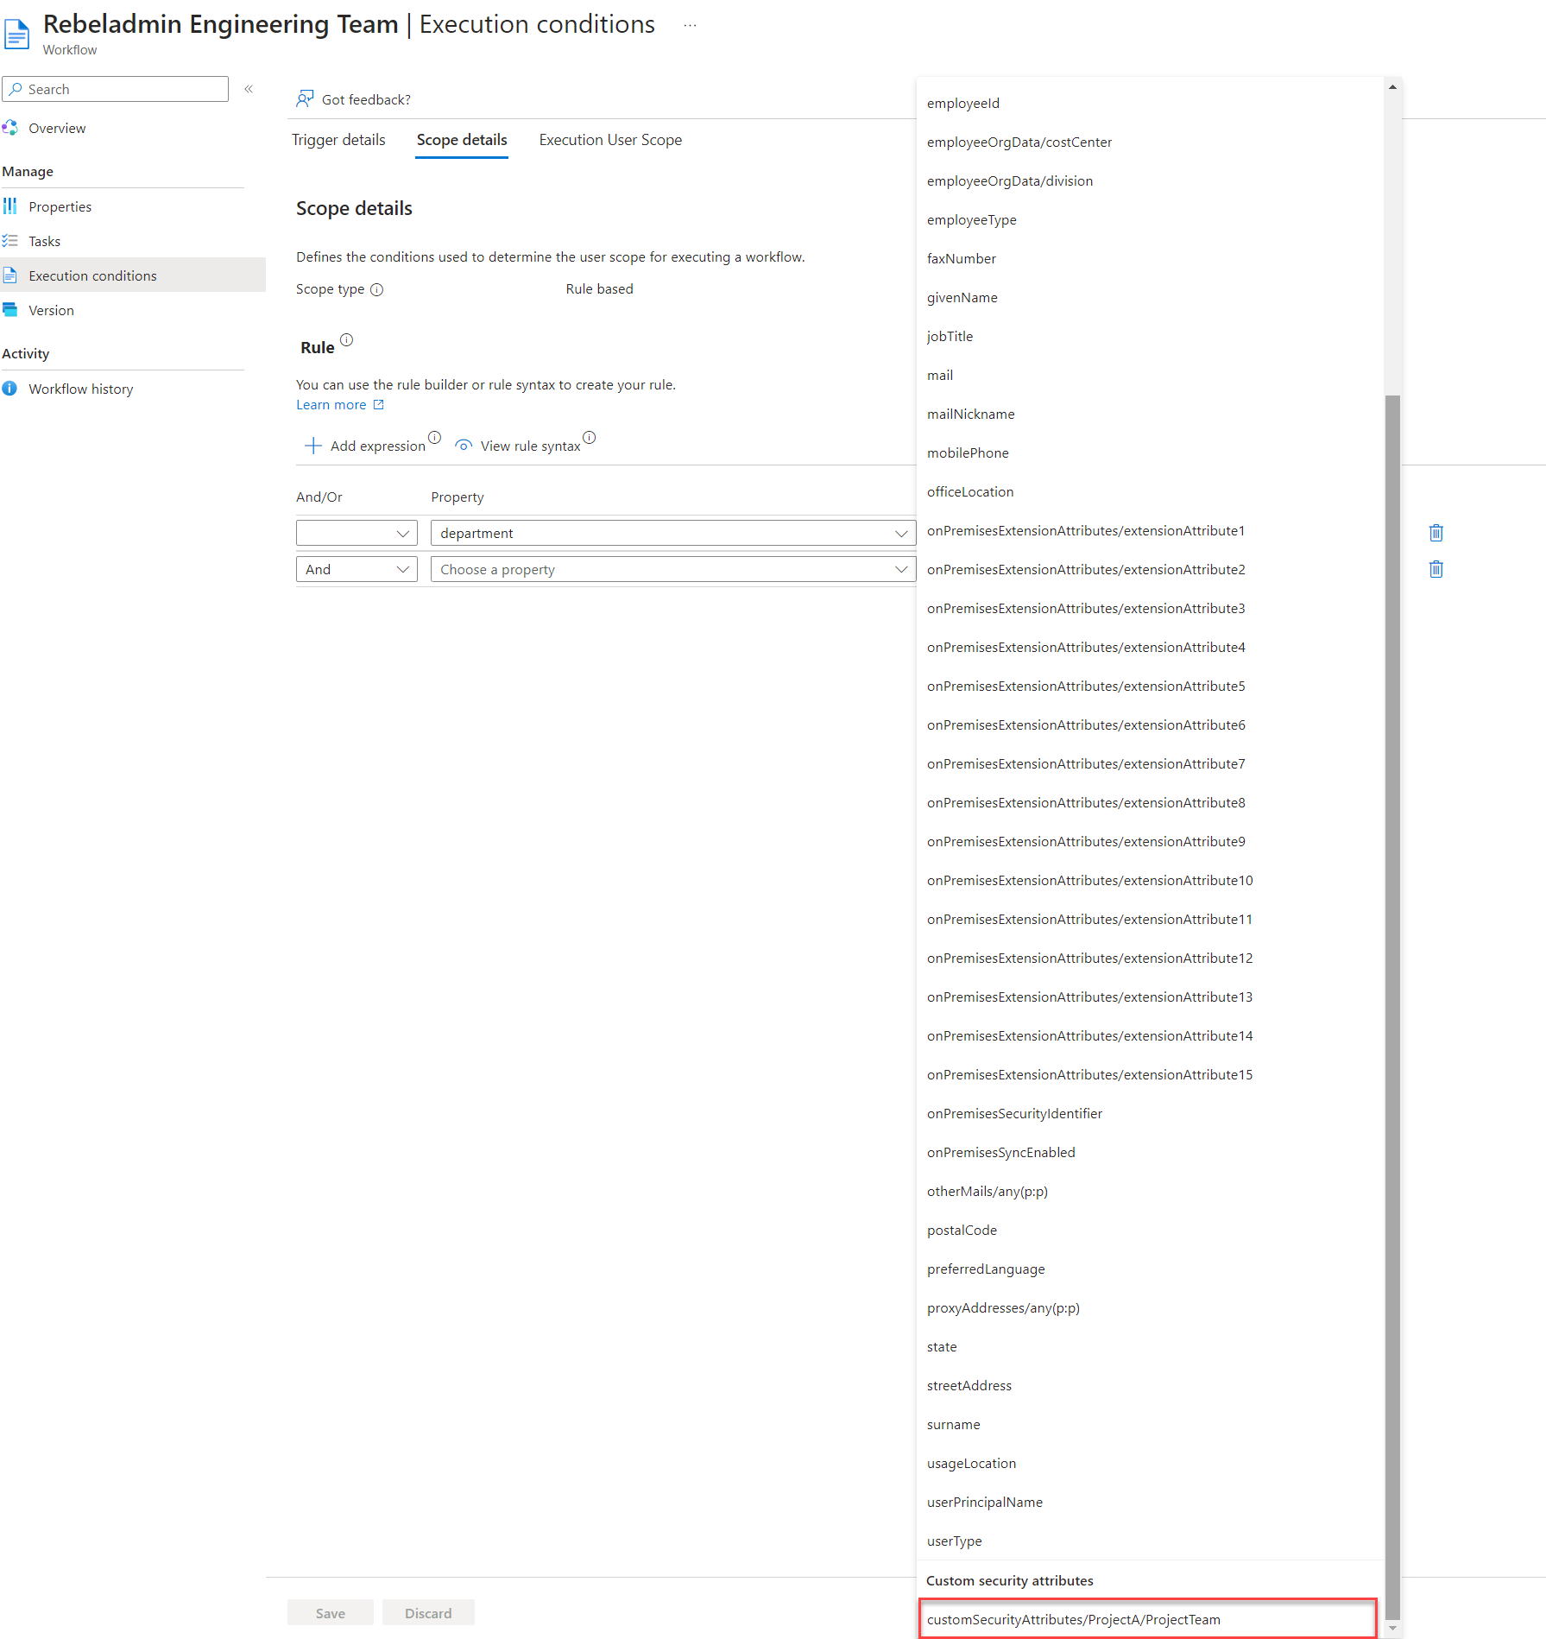Click the Discard button

coord(428,1613)
